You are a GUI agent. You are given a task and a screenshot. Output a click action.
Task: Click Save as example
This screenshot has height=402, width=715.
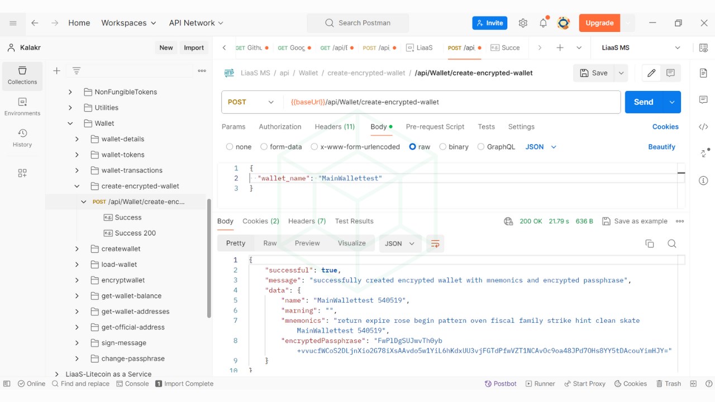635,221
